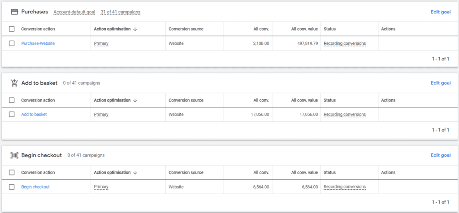Image resolution: width=459 pixels, height=213 pixels.
Task: Select all rows in Add to basket table header checkbox
Action: coord(12,100)
